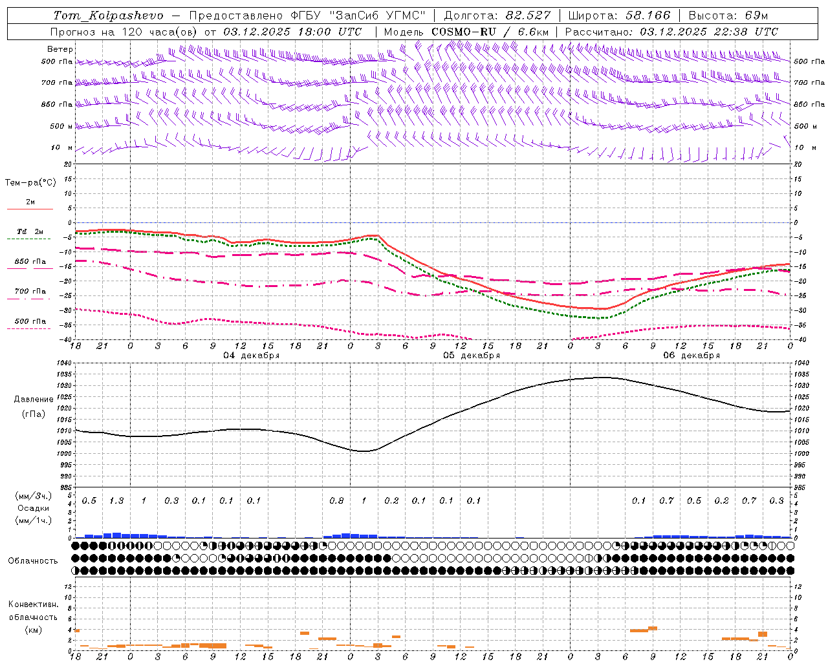Click the computed timestamp 03.12.2025 22:38 UTC
828x662 pixels.
click(x=709, y=32)
